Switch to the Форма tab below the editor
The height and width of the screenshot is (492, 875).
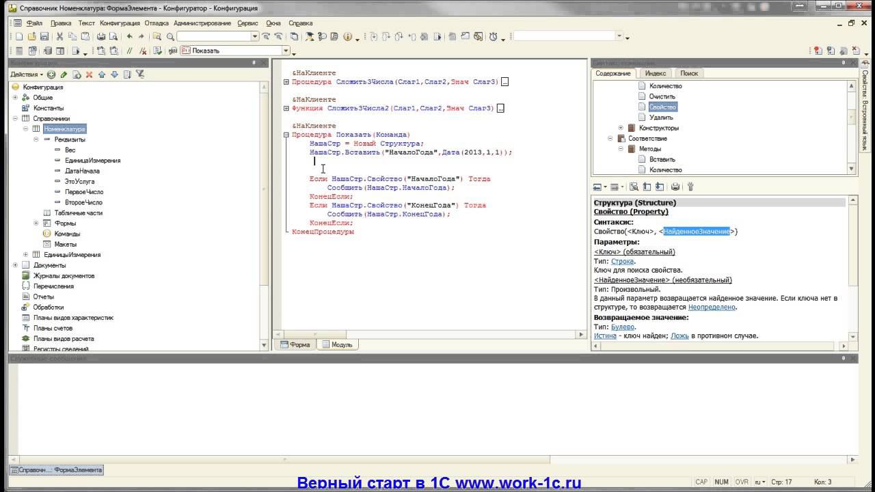[295, 345]
